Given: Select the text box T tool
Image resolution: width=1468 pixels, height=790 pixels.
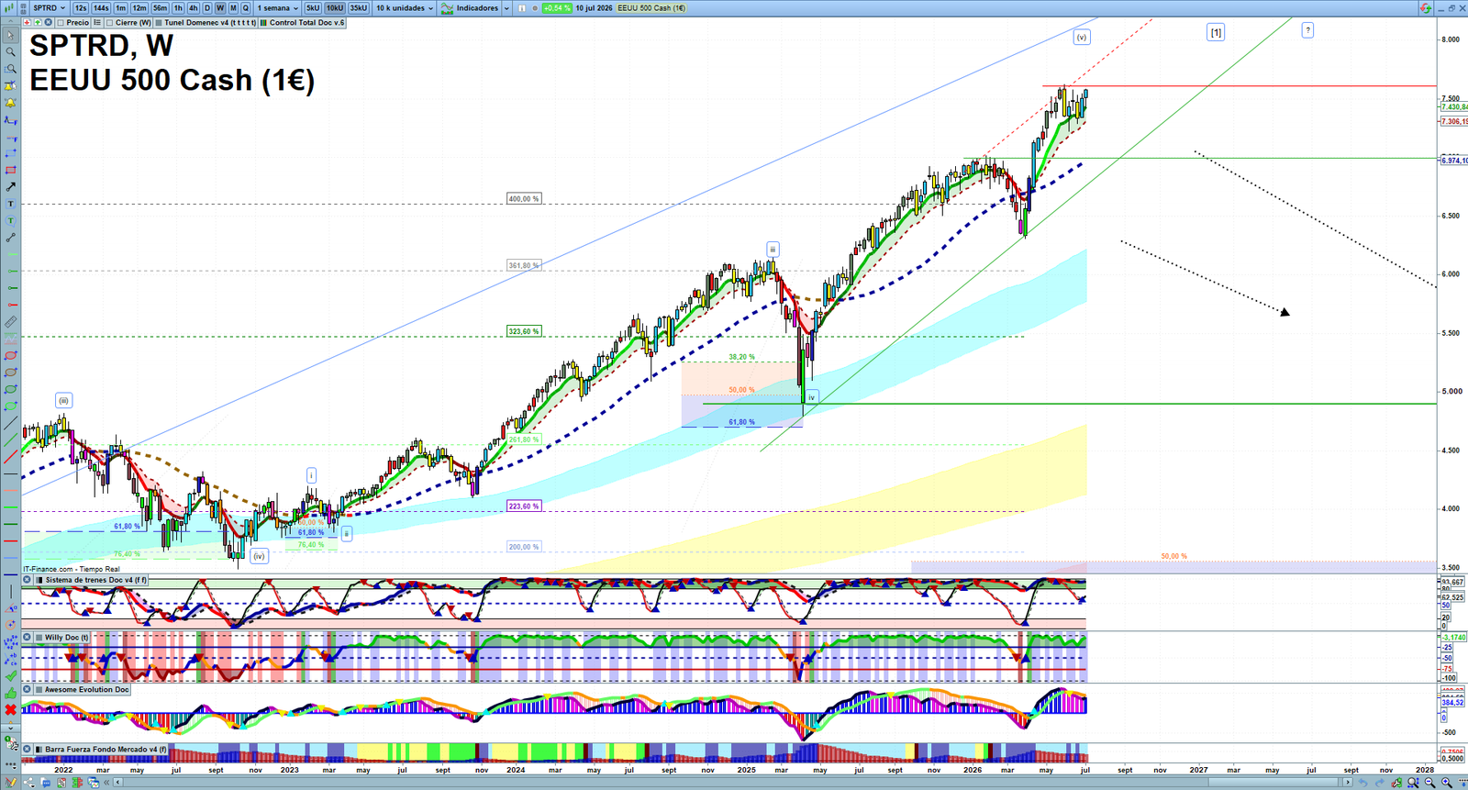Looking at the screenshot, I should pyautogui.click(x=10, y=204).
